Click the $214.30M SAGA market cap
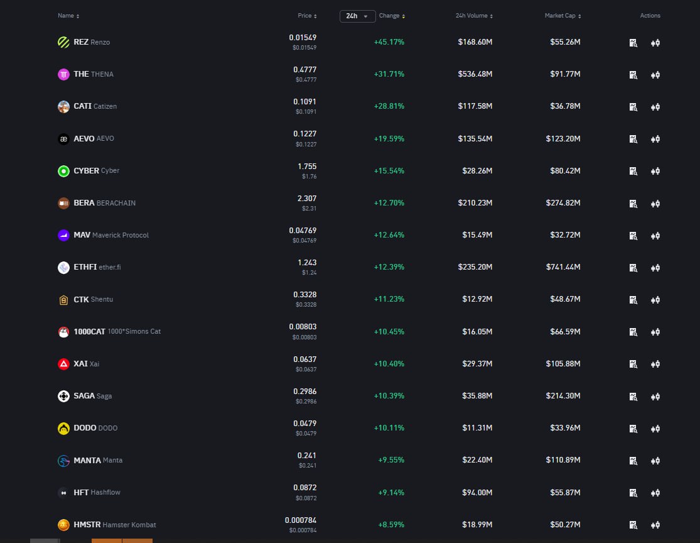Image resolution: width=700 pixels, height=543 pixels. click(x=563, y=396)
